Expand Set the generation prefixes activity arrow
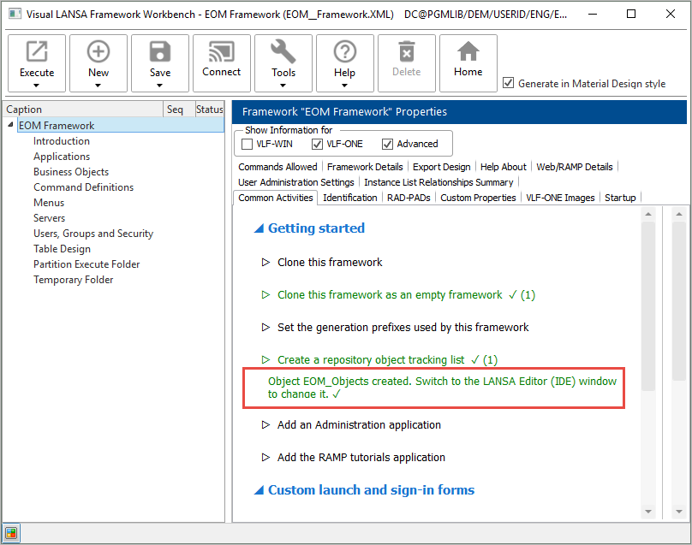 click(x=265, y=327)
